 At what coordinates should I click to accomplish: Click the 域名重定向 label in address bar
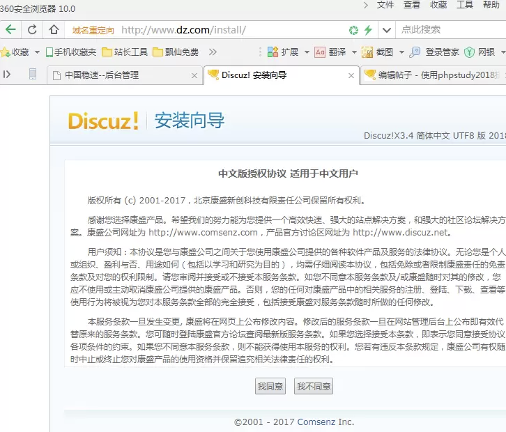93,31
